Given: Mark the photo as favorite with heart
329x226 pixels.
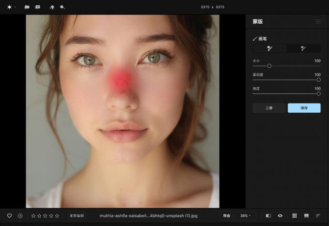Looking at the screenshot, I should tap(9, 215).
